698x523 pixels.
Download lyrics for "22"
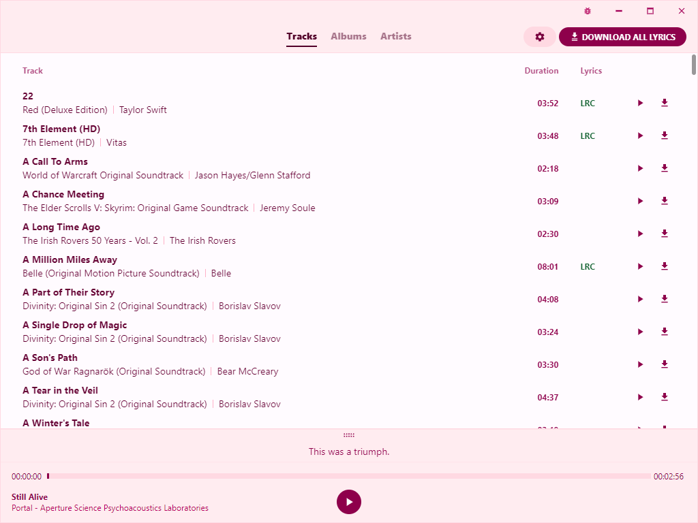(665, 104)
